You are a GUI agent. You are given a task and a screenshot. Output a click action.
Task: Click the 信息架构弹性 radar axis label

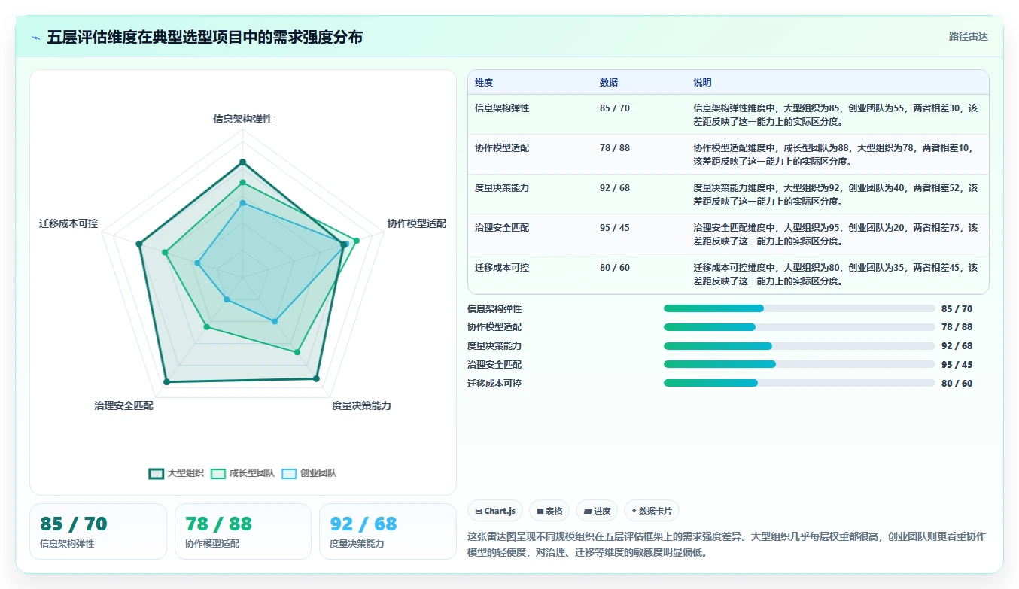click(x=242, y=119)
